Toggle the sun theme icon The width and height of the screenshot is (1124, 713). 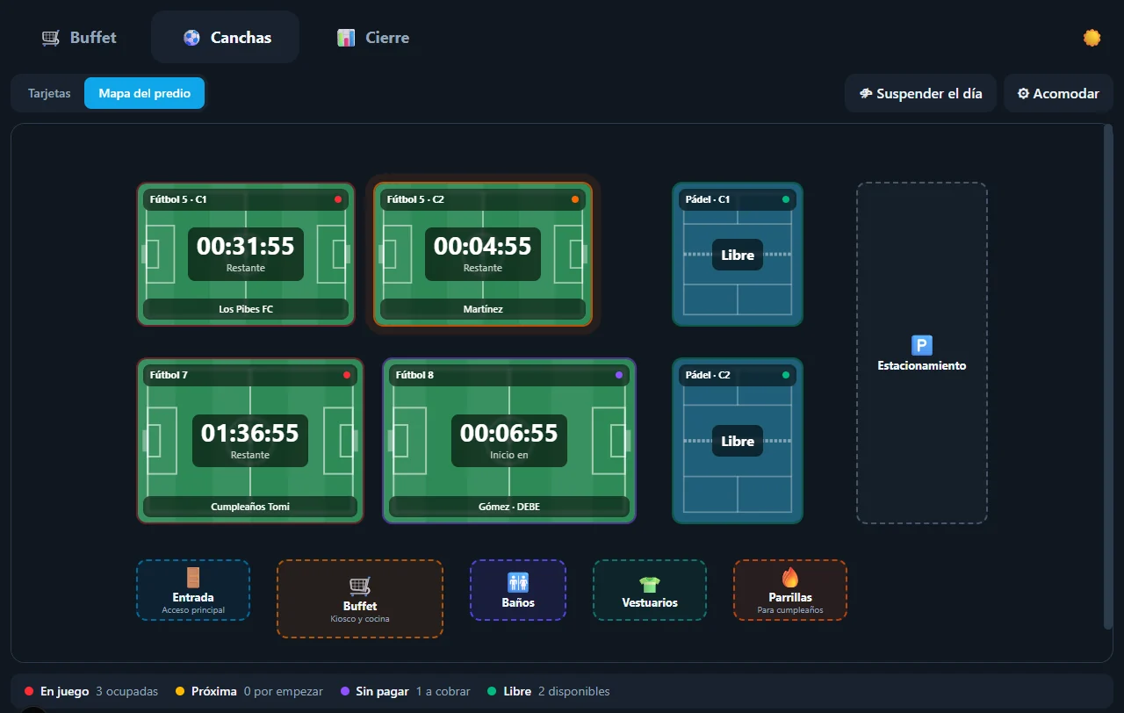click(1092, 38)
